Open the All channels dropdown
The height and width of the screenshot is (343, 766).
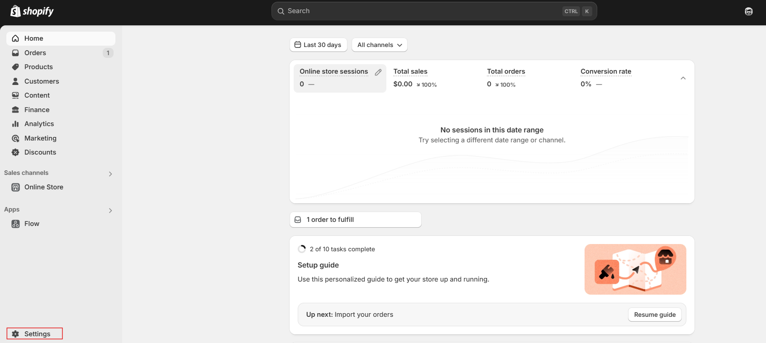pyautogui.click(x=380, y=45)
